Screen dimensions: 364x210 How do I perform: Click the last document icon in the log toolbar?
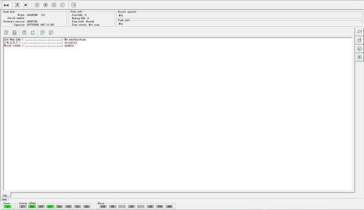[51, 33]
